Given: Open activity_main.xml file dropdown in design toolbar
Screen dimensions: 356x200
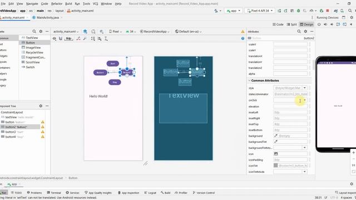Looking at the screenshot, I should click(66, 32).
